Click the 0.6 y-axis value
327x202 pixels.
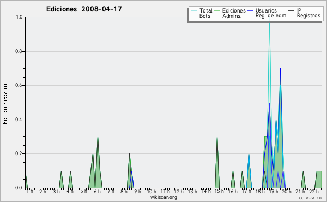tap(19, 85)
